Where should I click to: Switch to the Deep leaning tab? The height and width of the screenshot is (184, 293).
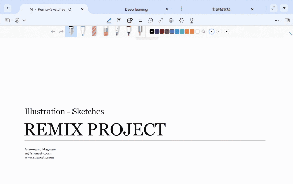tap(136, 9)
